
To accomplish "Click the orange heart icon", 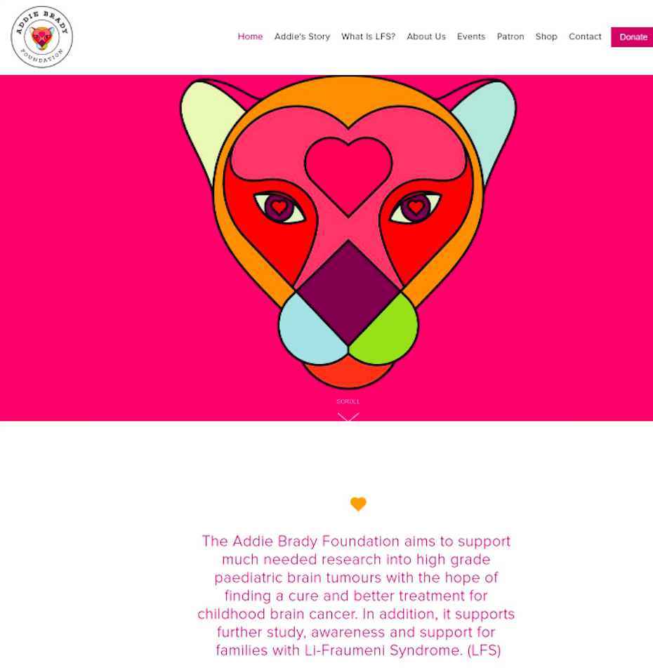I will (358, 504).
